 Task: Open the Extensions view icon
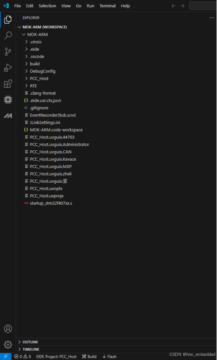pos(8,84)
